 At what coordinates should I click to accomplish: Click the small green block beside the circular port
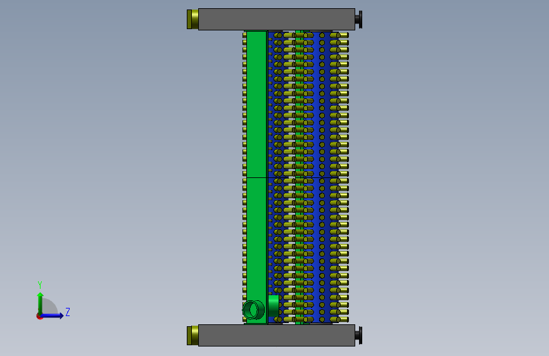tap(274, 305)
